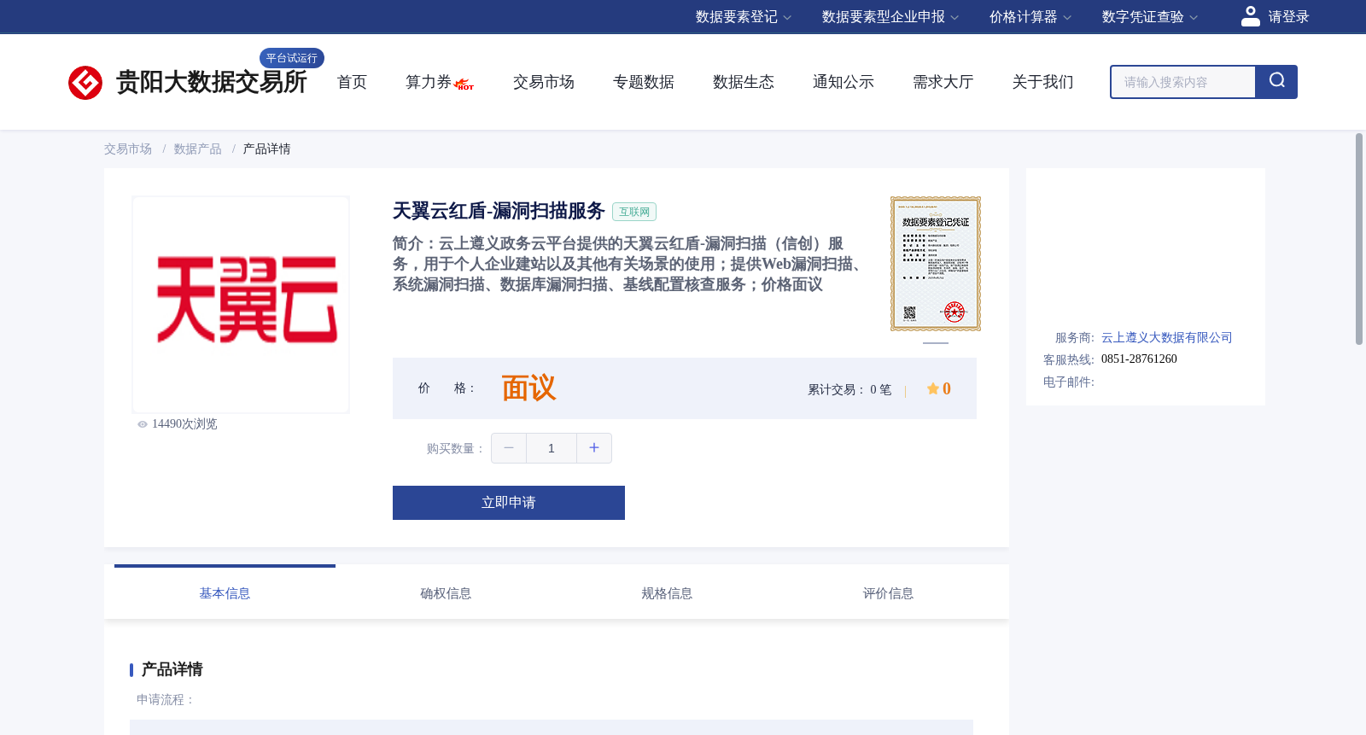Open 需求大厅 in the main menu
This screenshot has height=735, width=1366.
pyautogui.click(x=943, y=82)
